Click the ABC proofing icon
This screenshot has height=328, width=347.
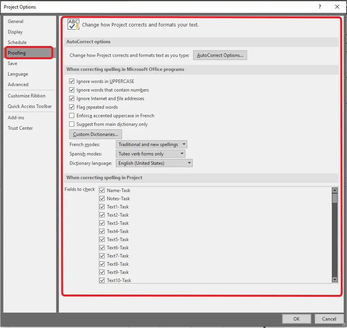click(73, 25)
